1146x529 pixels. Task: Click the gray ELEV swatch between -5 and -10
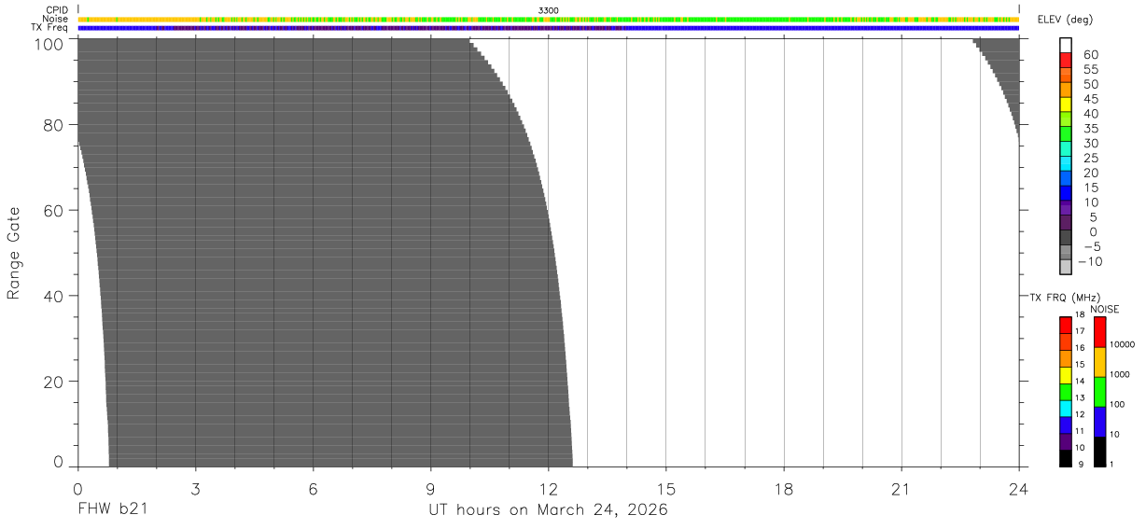click(1066, 253)
